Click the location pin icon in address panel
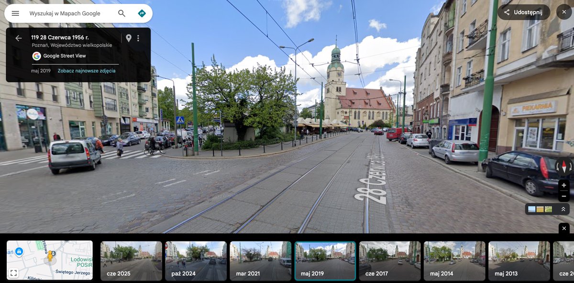 (128, 38)
